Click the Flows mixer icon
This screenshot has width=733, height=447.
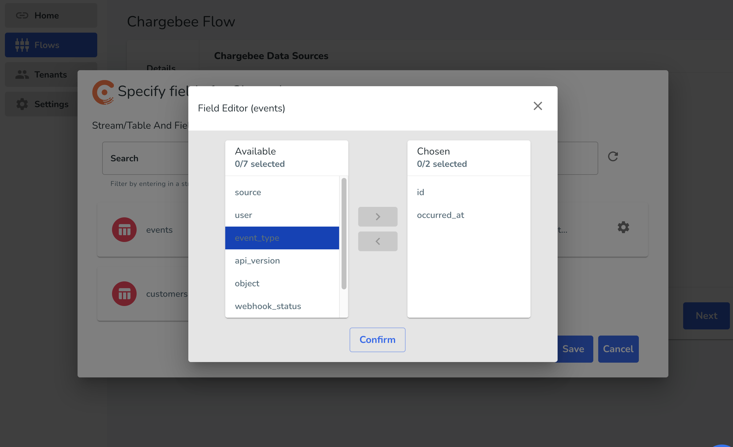tap(22, 45)
